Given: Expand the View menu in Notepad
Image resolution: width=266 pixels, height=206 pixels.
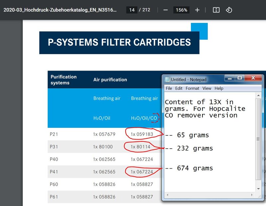Looking at the screenshot, I should pos(207,88).
